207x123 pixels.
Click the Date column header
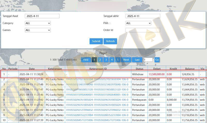coord(32,69)
